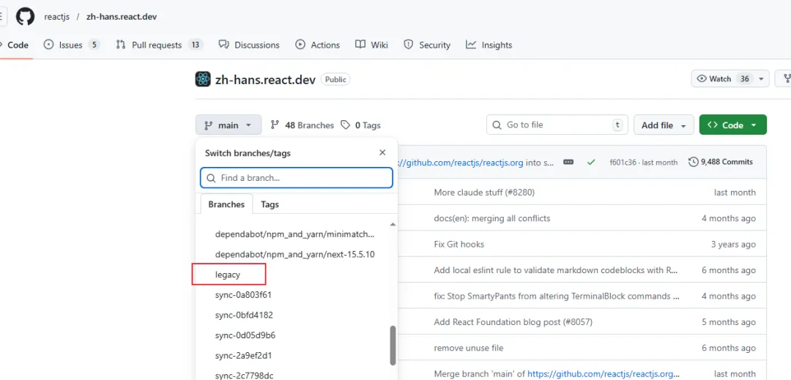Open the Discussions tab
This screenshot has width=791, height=380.
click(249, 45)
